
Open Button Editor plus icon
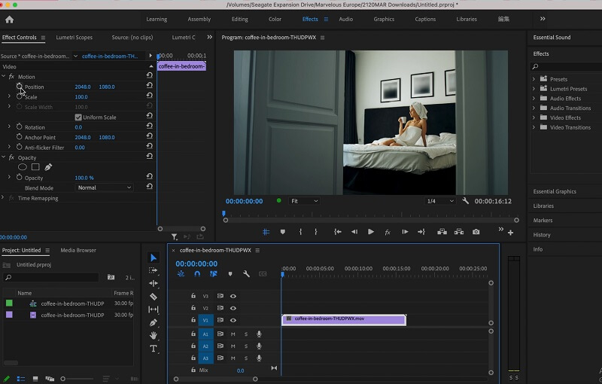[510, 233]
